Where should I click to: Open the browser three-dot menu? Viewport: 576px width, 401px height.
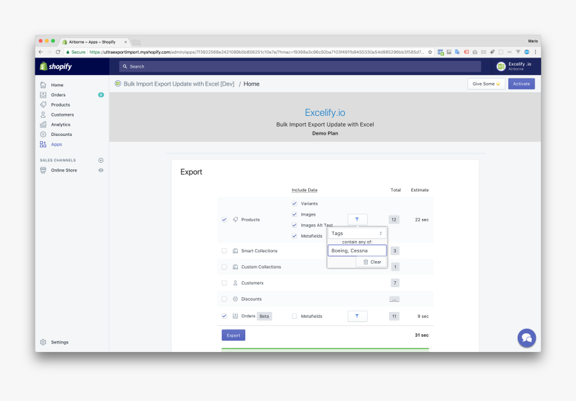coord(535,52)
